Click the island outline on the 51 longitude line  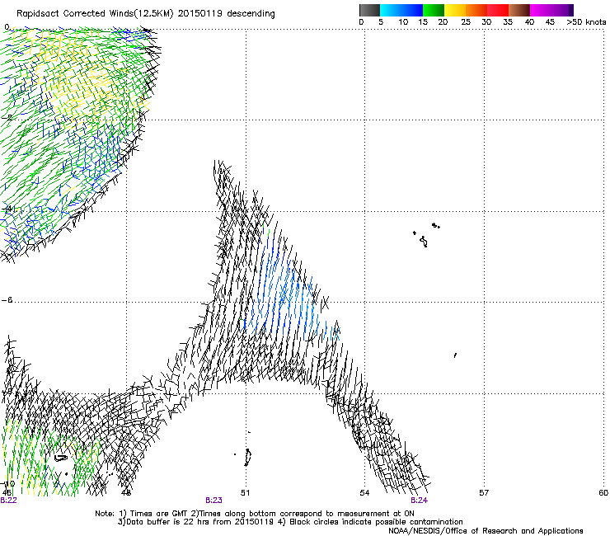point(247,457)
